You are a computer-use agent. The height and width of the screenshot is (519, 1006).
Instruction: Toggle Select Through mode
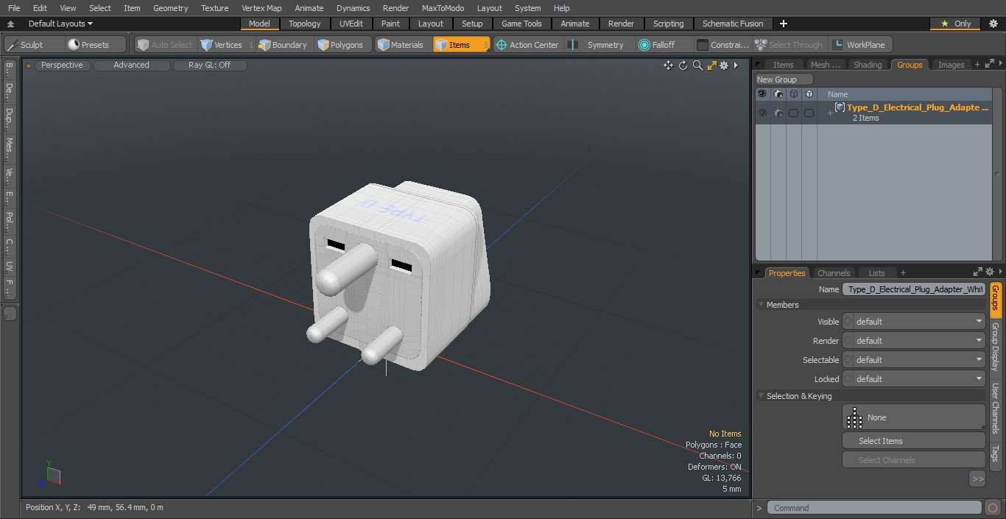coord(789,45)
